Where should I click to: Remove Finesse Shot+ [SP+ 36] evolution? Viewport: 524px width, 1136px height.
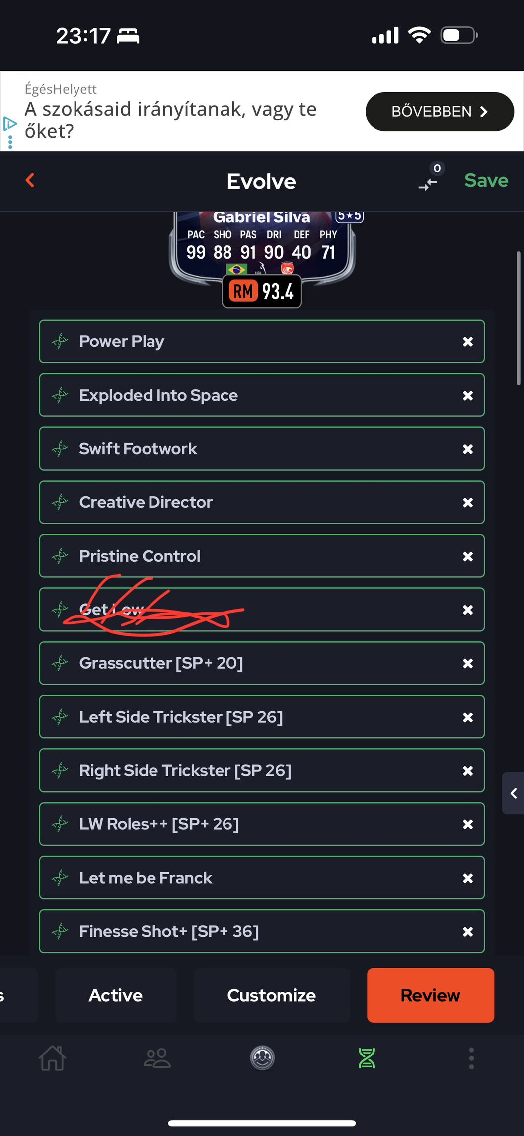pyautogui.click(x=467, y=932)
